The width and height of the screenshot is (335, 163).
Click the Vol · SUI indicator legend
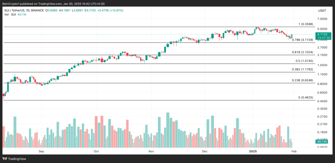tap(11, 15)
